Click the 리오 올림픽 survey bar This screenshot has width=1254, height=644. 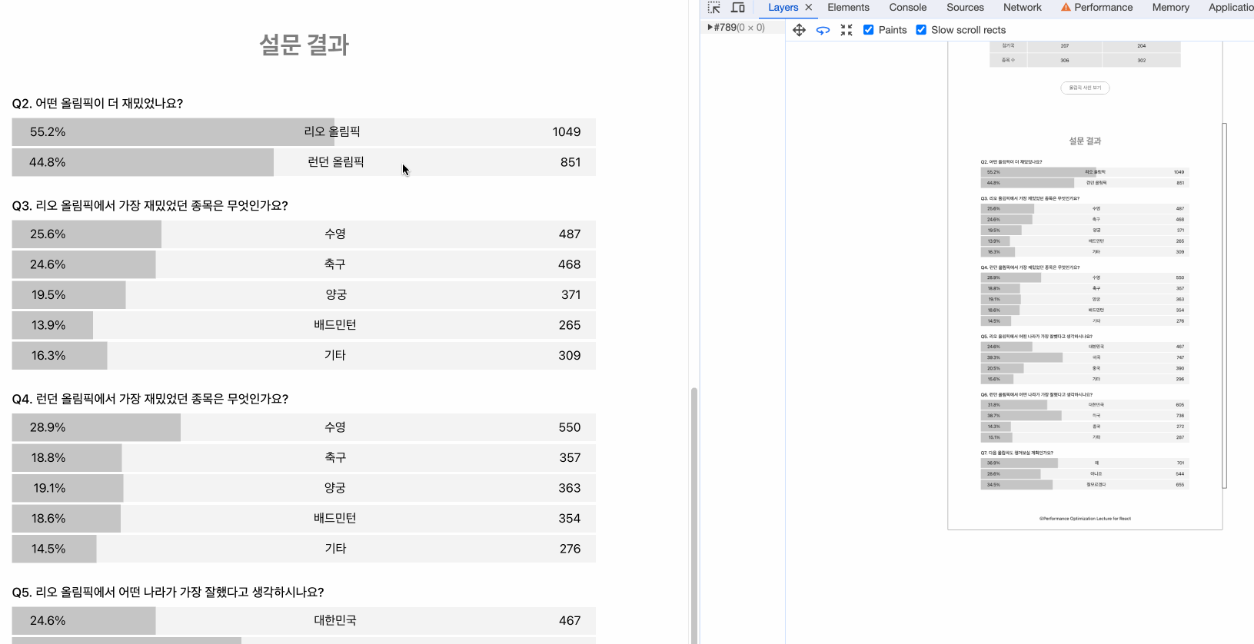point(304,132)
